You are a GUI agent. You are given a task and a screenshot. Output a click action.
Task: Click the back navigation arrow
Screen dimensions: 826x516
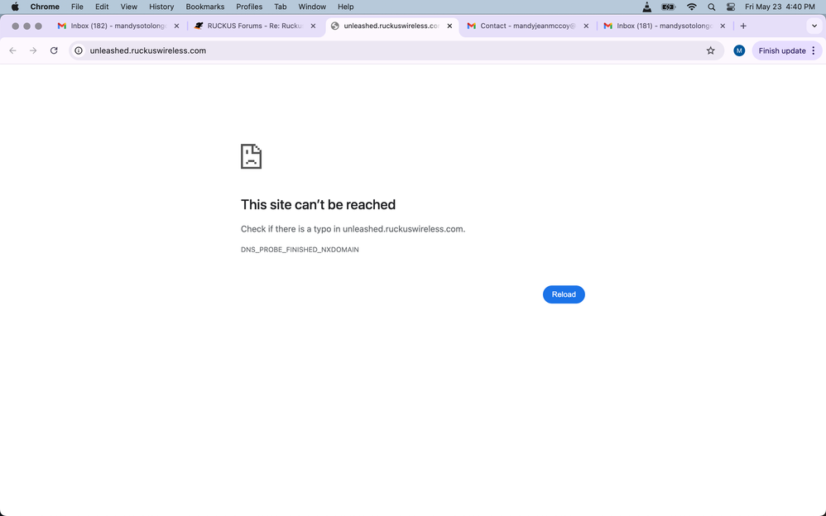(x=12, y=50)
